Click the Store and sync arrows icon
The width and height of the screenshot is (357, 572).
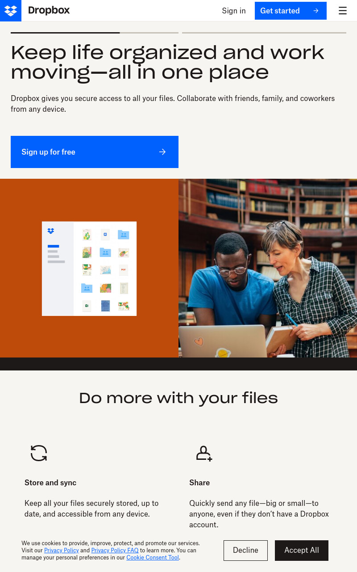coord(39,453)
